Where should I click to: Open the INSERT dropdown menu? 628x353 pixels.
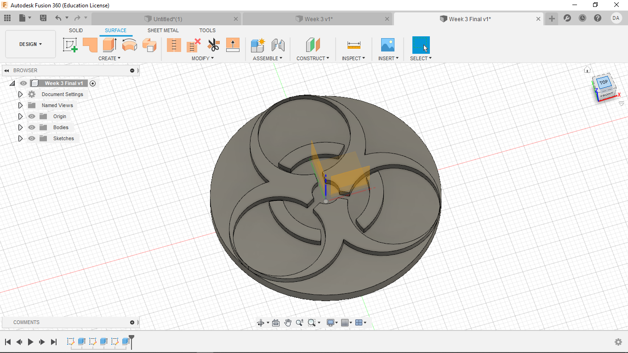point(388,58)
